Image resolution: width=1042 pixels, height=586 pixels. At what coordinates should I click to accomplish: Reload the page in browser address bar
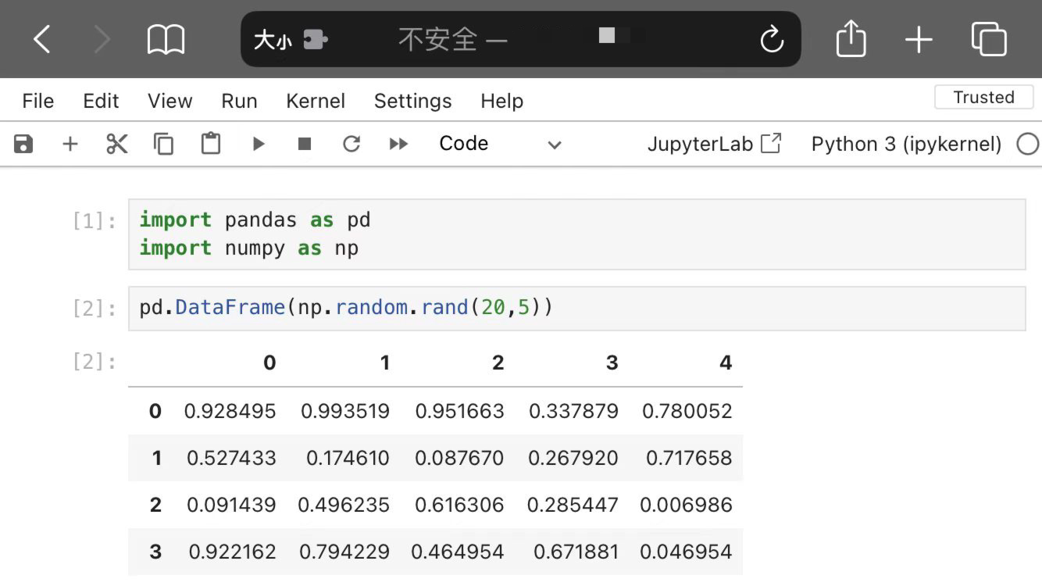[x=772, y=39]
